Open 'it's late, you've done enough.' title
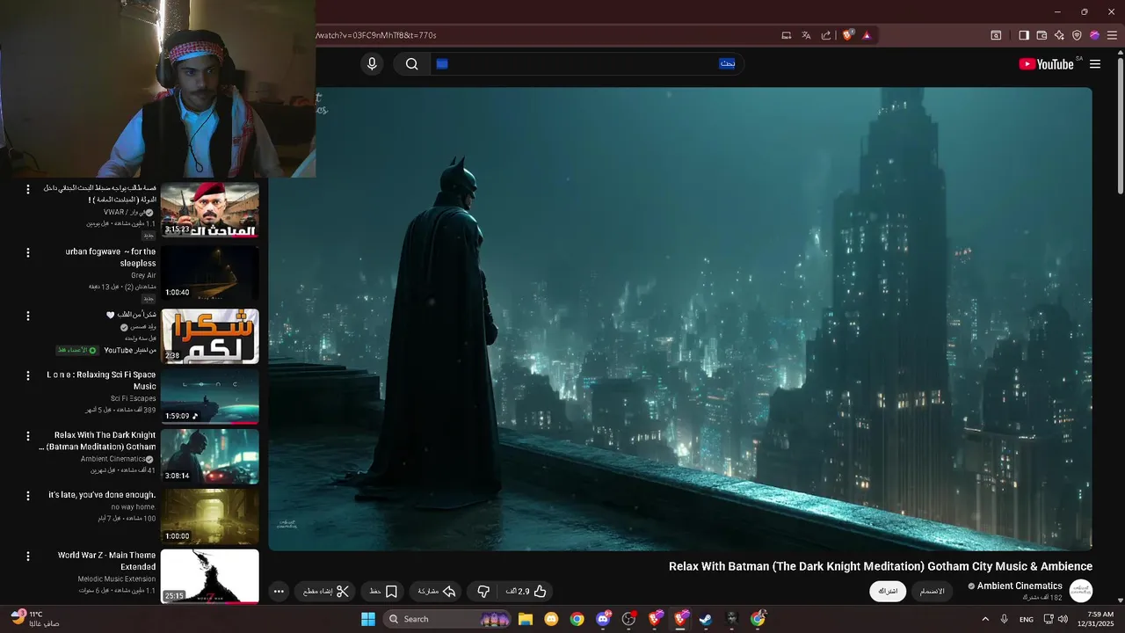 point(102,495)
